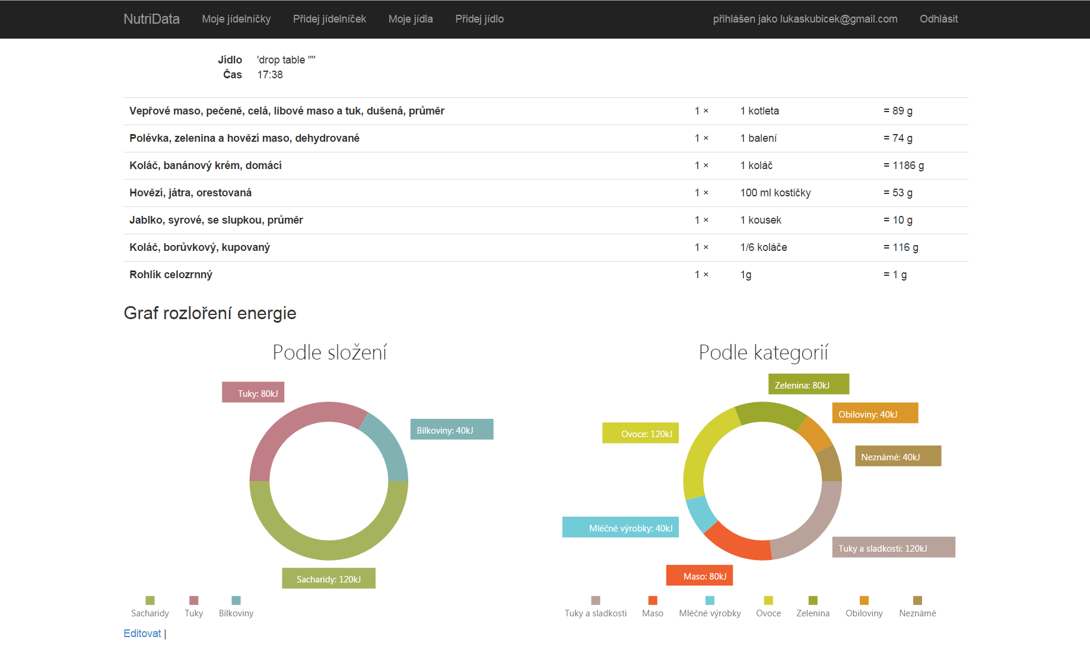Screen dimensions: 1090x662
Task: Open Moje jídla in the navbar
Action: [x=411, y=19]
